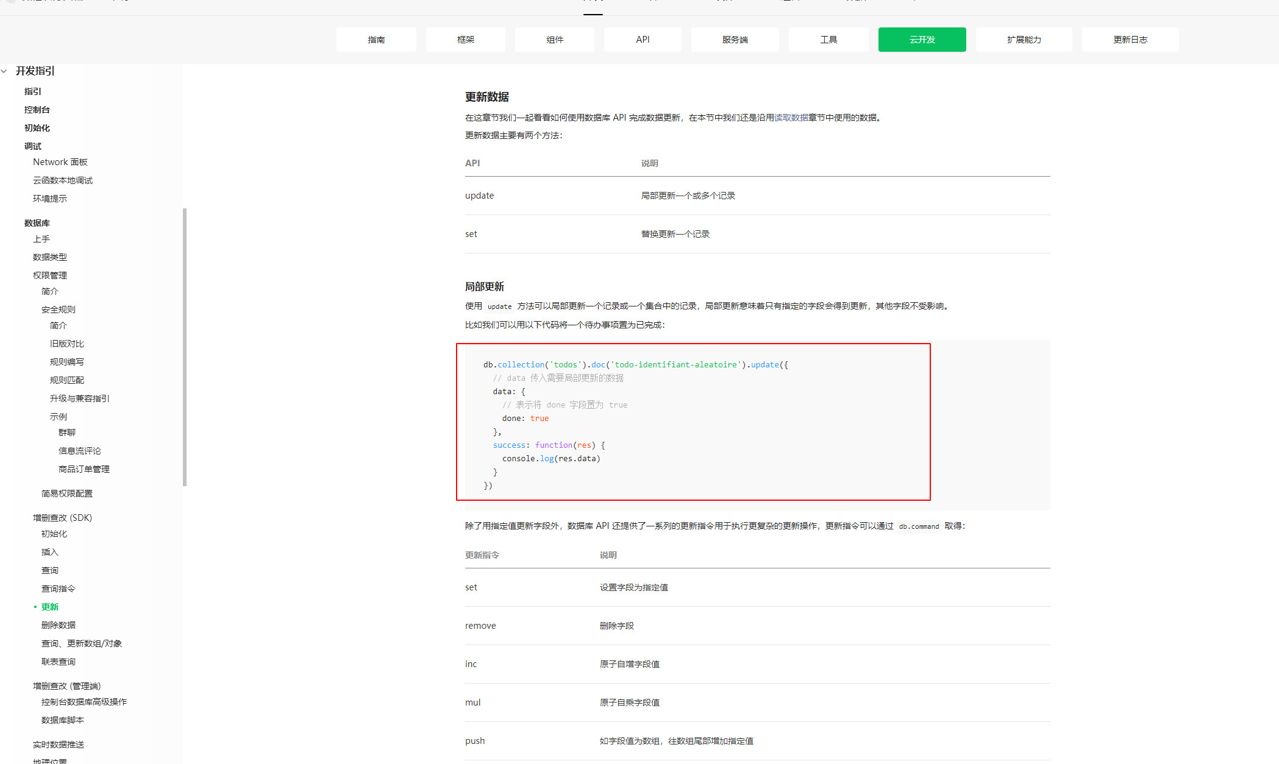Open Network 面板 in sidebar
The height and width of the screenshot is (764, 1279).
(60, 162)
